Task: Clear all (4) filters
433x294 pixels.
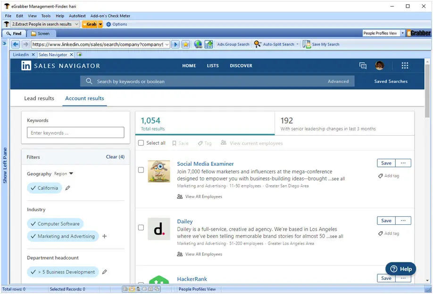Action: (115, 156)
